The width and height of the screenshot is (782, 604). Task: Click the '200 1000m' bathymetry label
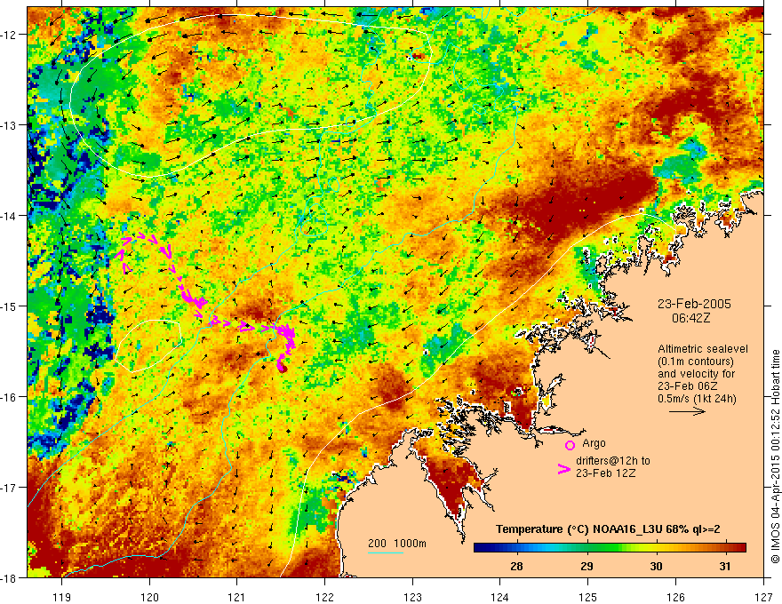(x=397, y=544)
